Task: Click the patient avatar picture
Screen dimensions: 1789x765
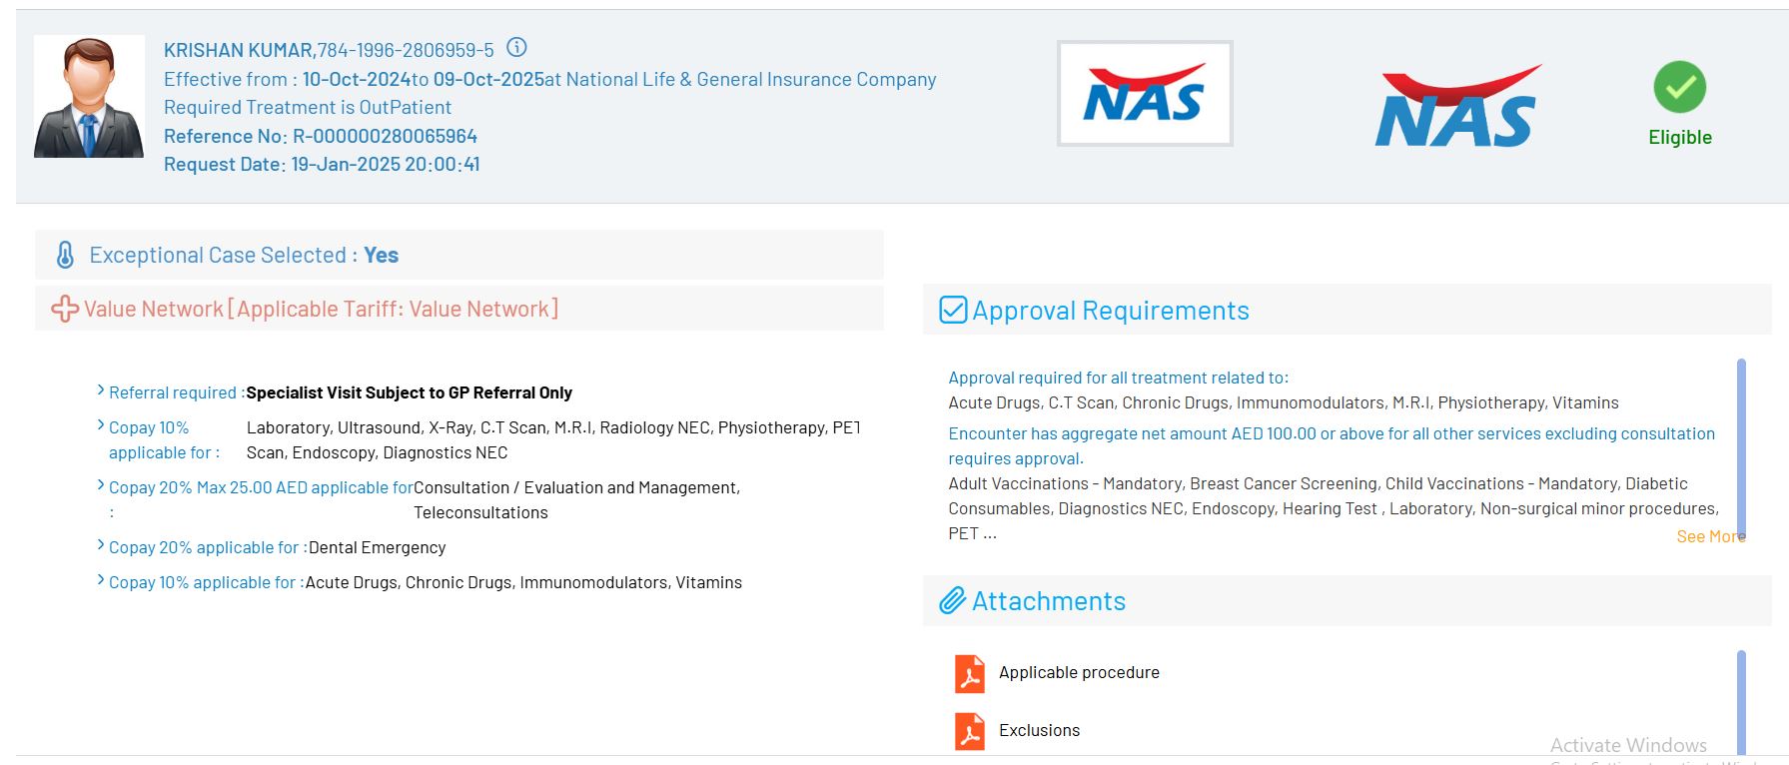Action: coord(89,97)
